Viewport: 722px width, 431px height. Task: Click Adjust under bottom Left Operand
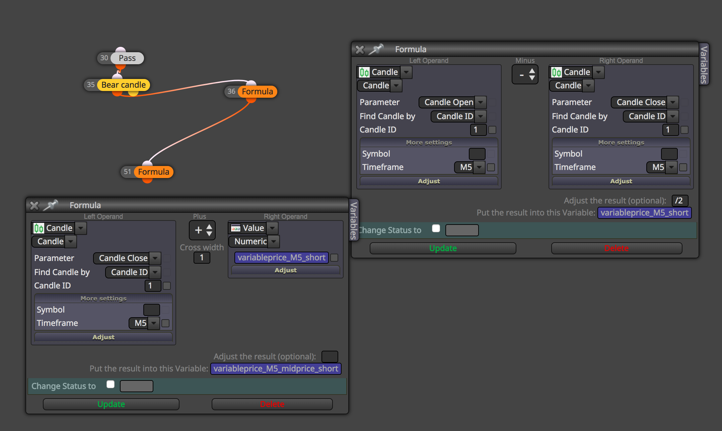(x=103, y=337)
